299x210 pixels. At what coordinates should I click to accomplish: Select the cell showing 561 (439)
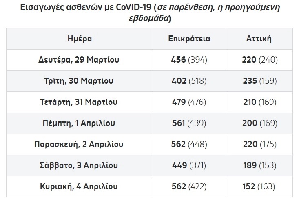(x=189, y=123)
